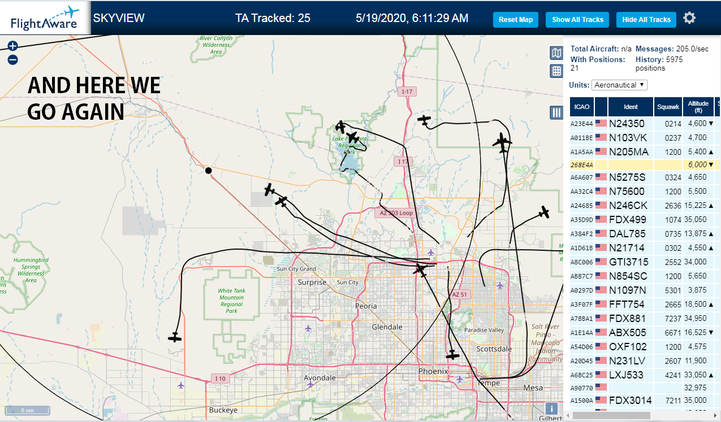The height and width of the screenshot is (422, 721).
Task: Select the FDX3014 ident cell
Action: coord(631,400)
